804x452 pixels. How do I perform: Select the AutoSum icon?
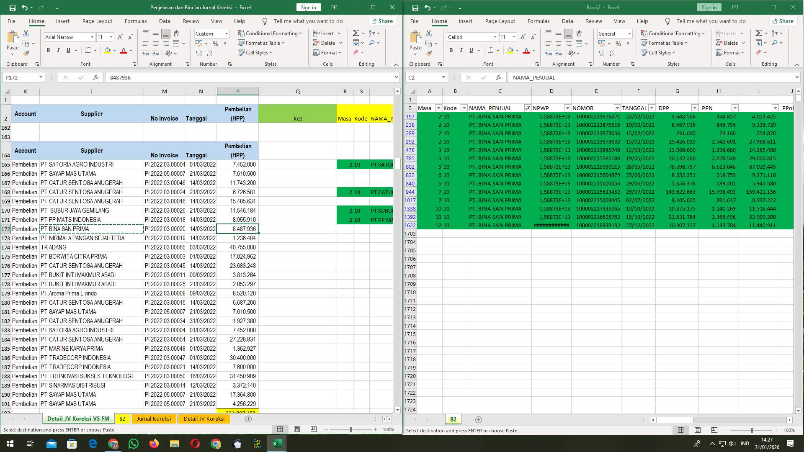click(355, 33)
